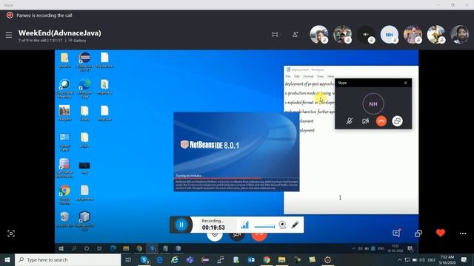Open the Control Panel desktop shortcut
The image size is (474, 266).
coord(64,142)
